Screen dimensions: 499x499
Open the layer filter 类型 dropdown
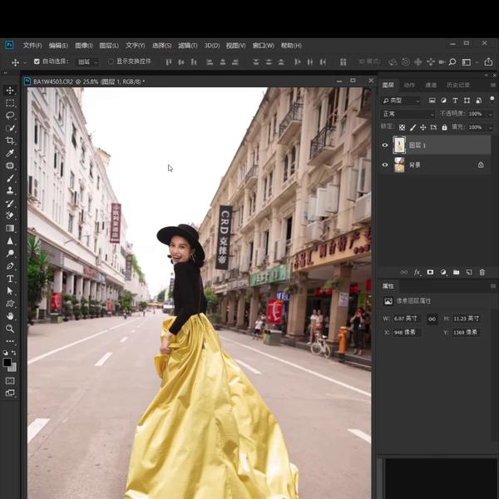pyautogui.click(x=401, y=101)
